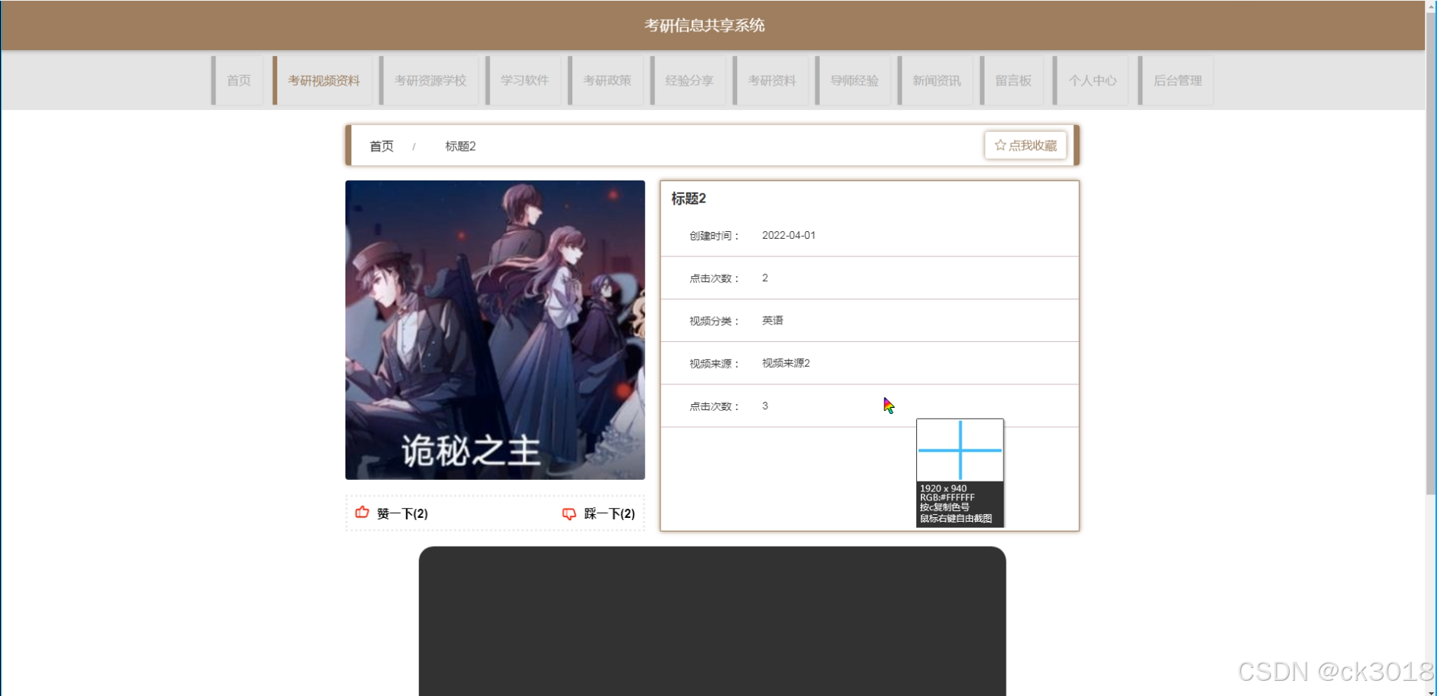
Task: Select the 考研视频资料 navigation tab
Action: pyautogui.click(x=323, y=80)
